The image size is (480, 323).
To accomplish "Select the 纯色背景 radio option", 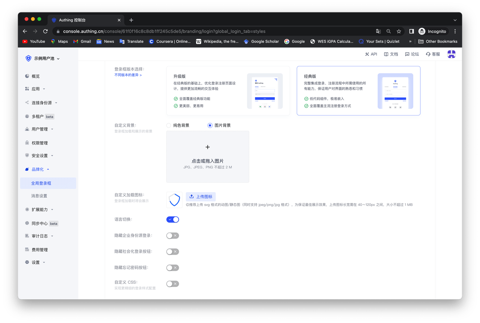I will pyautogui.click(x=169, y=125).
